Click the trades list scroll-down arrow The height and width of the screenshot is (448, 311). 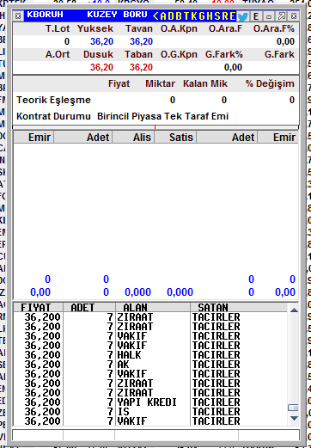(x=294, y=419)
